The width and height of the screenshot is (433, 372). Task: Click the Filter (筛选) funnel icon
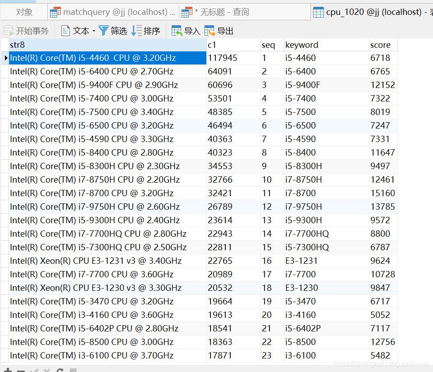103,31
